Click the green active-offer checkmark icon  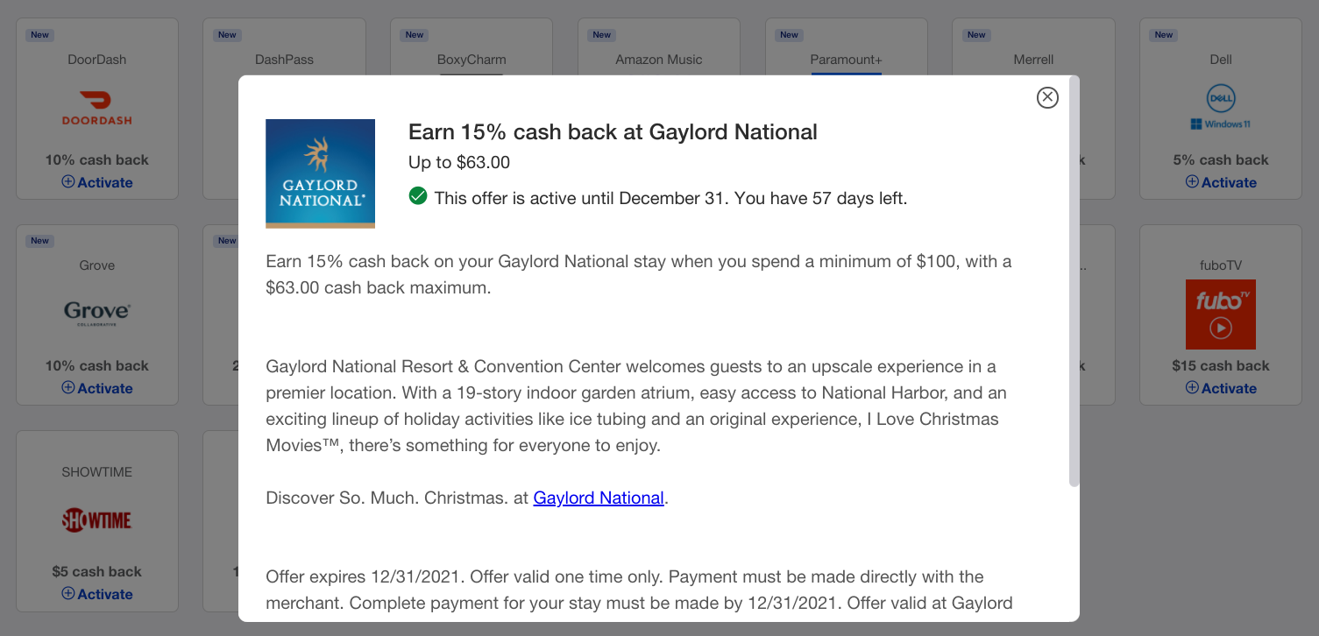coord(418,196)
